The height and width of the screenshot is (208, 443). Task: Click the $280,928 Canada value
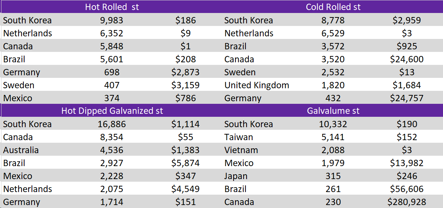[407, 202]
